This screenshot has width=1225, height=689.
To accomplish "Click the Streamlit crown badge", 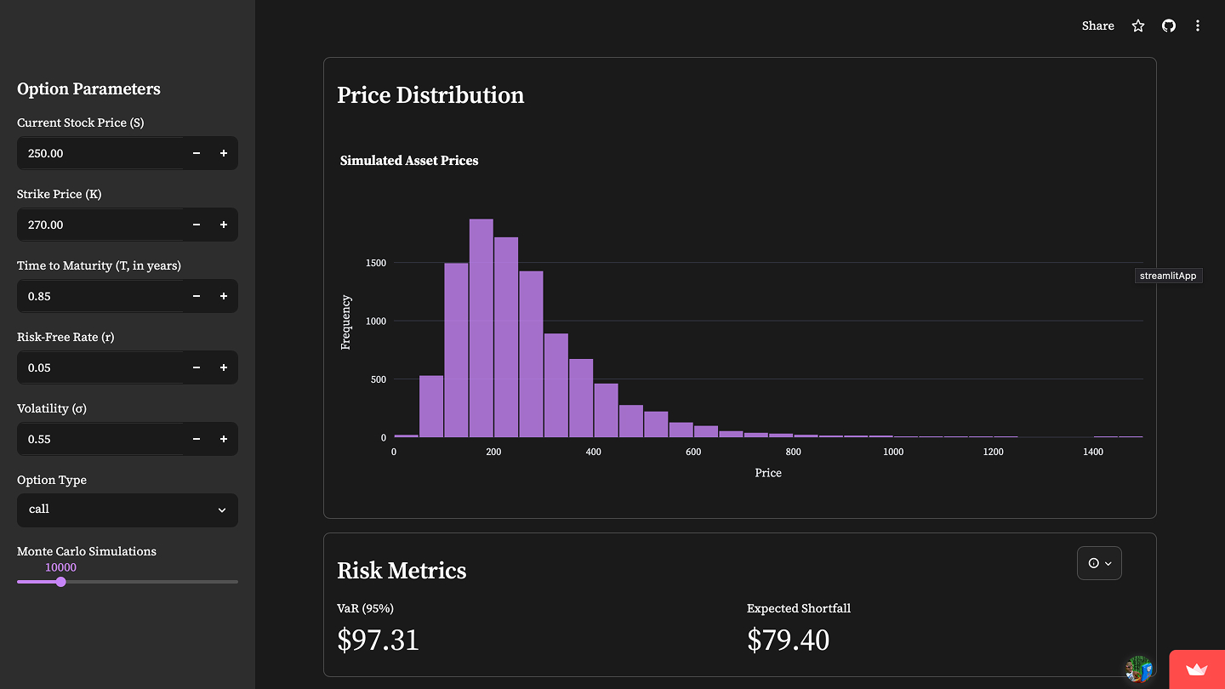I will (1197, 669).
